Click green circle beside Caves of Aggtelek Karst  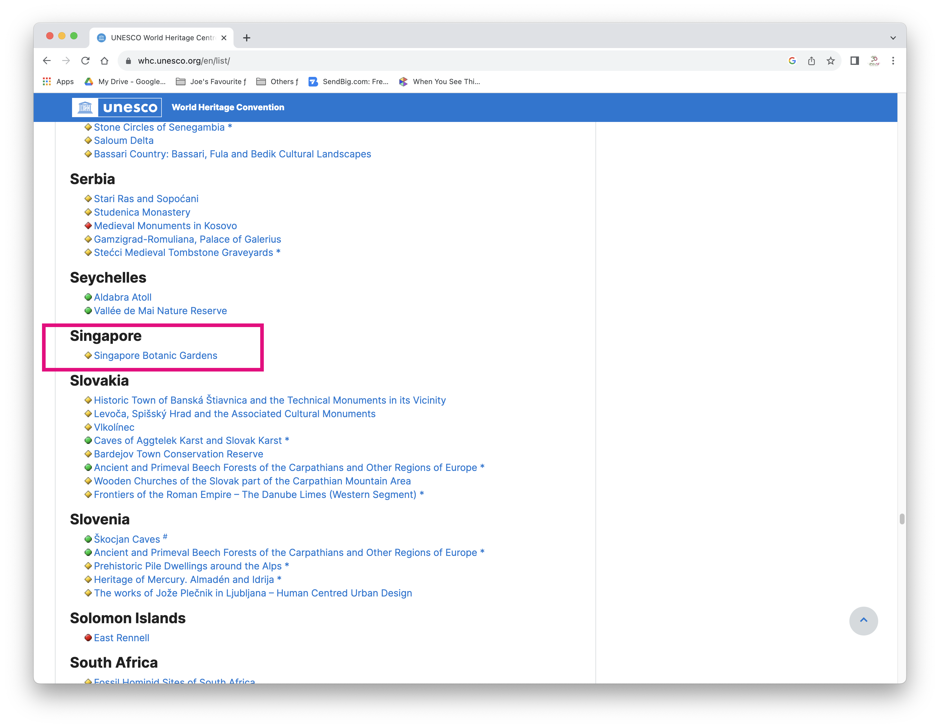88,440
